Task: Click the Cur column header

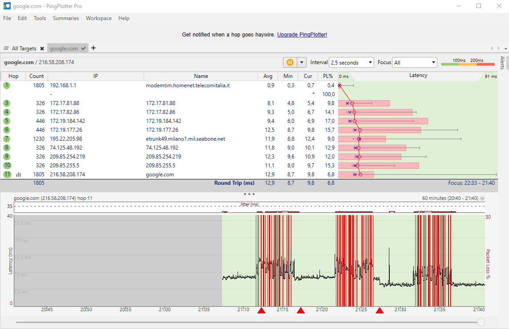Action: pyautogui.click(x=308, y=76)
